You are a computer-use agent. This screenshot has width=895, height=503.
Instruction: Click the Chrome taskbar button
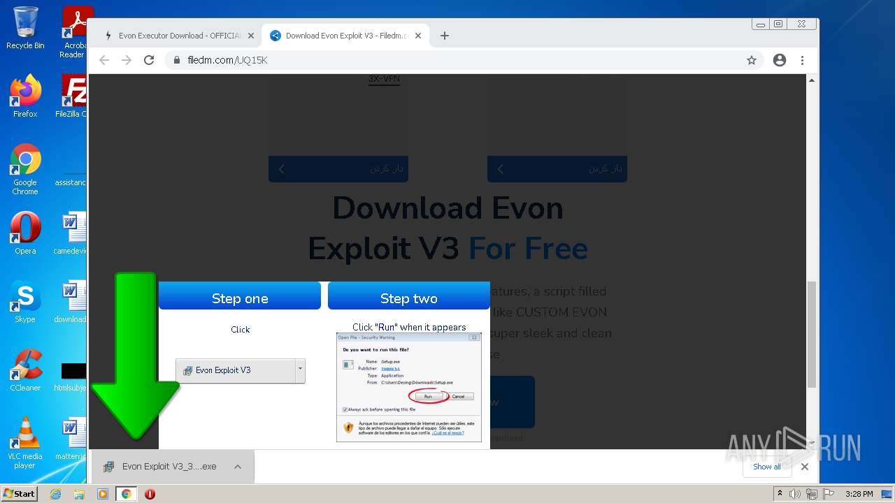(127, 494)
